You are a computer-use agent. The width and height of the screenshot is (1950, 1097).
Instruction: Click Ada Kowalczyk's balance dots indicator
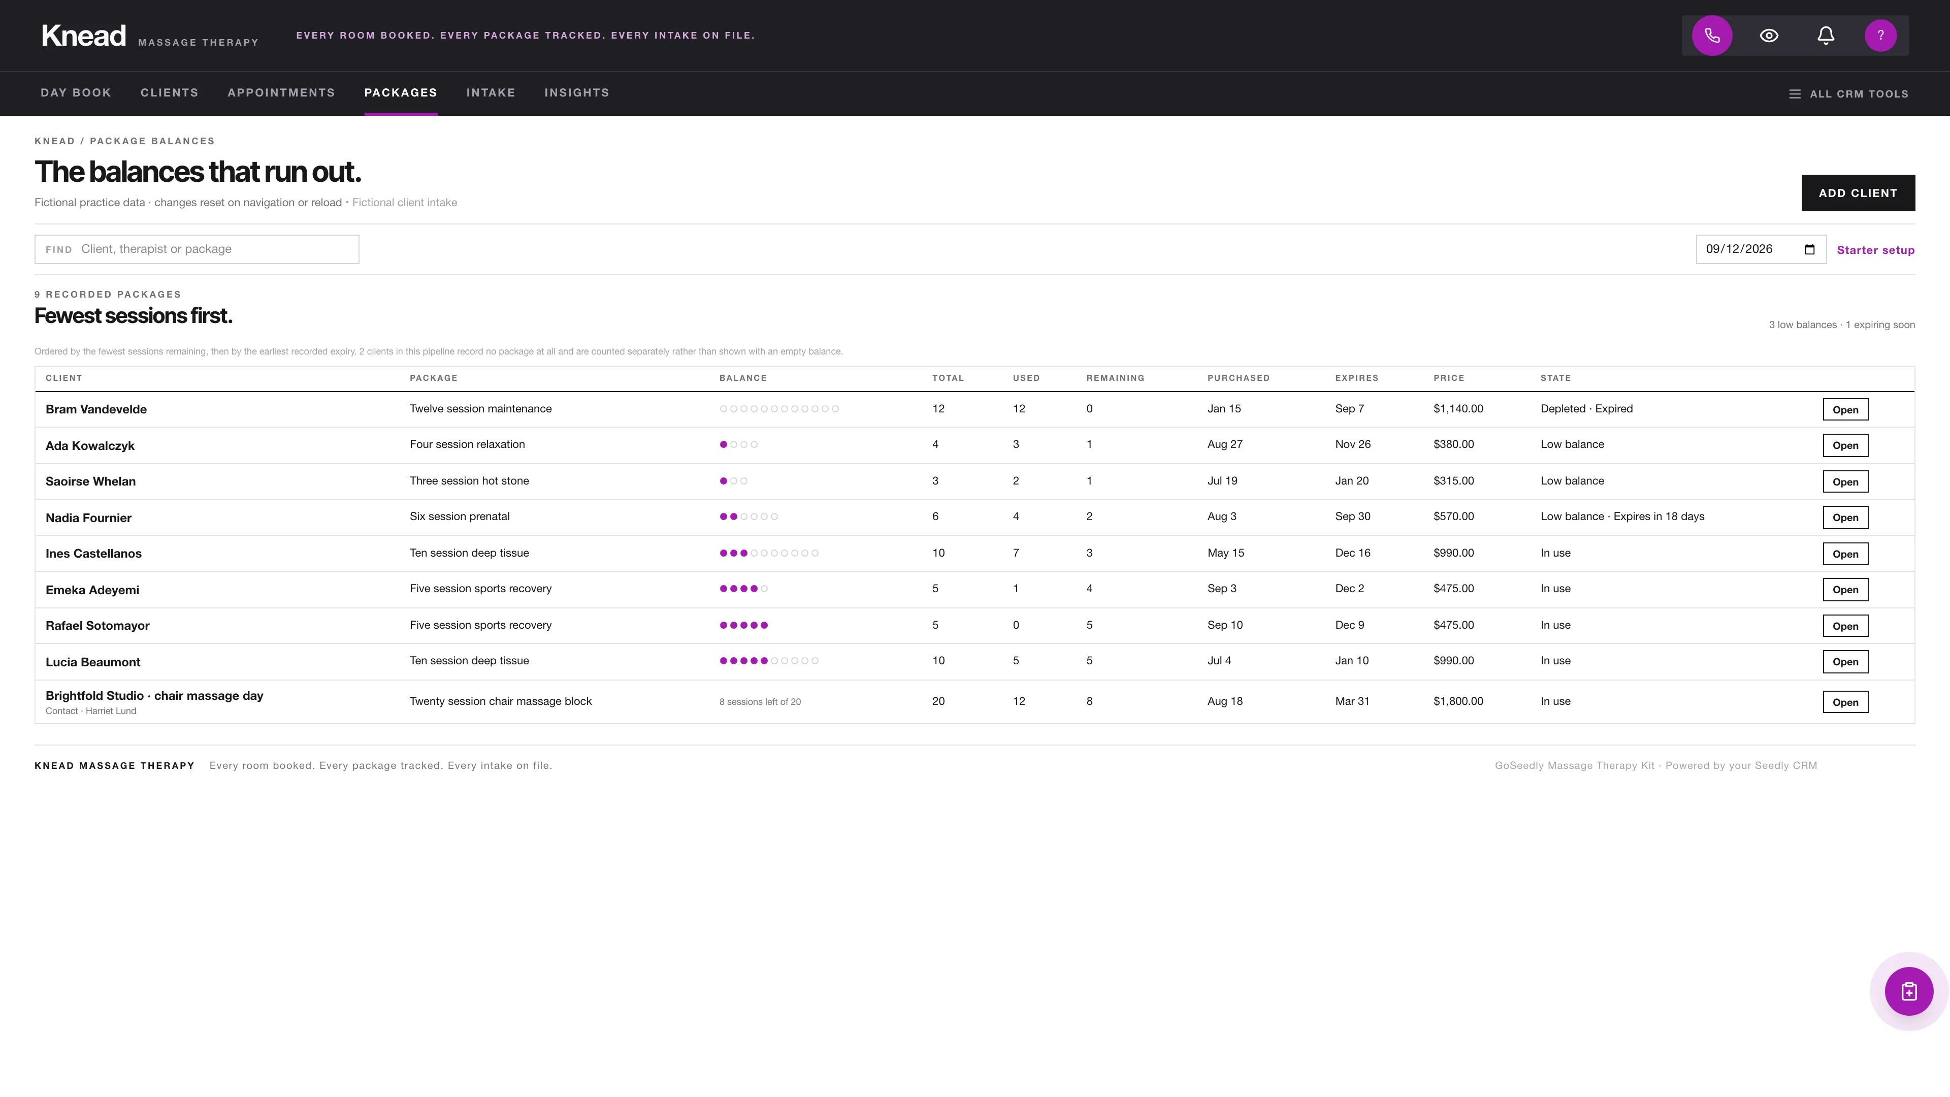click(x=738, y=444)
